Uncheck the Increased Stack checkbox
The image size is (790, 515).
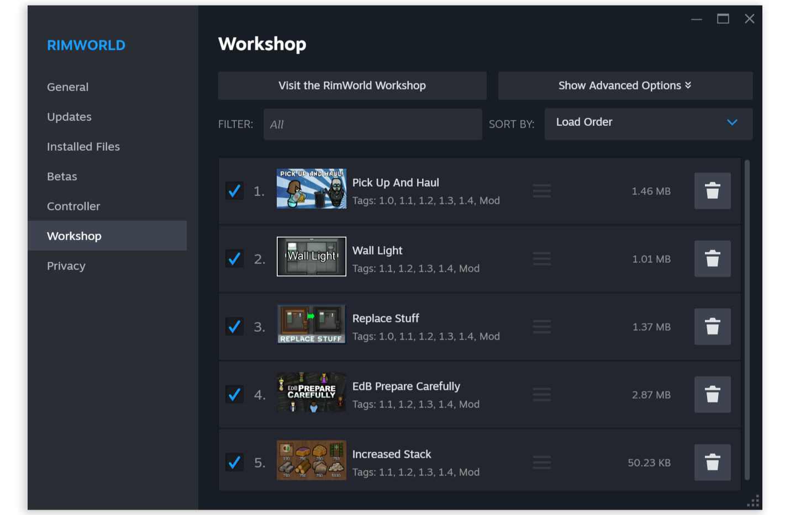click(x=235, y=463)
